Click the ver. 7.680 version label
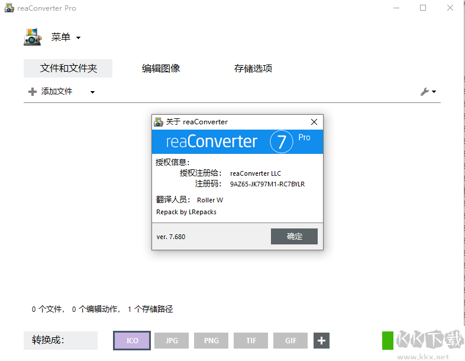Screen dimensions: 465x361 (171, 237)
